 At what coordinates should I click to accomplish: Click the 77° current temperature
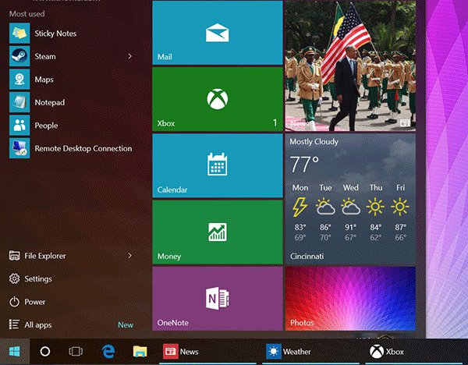click(x=304, y=164)
